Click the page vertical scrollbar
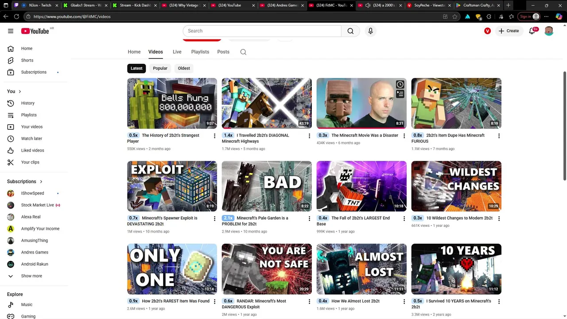This screenshot has width=567, height=319. click(564, 125)
